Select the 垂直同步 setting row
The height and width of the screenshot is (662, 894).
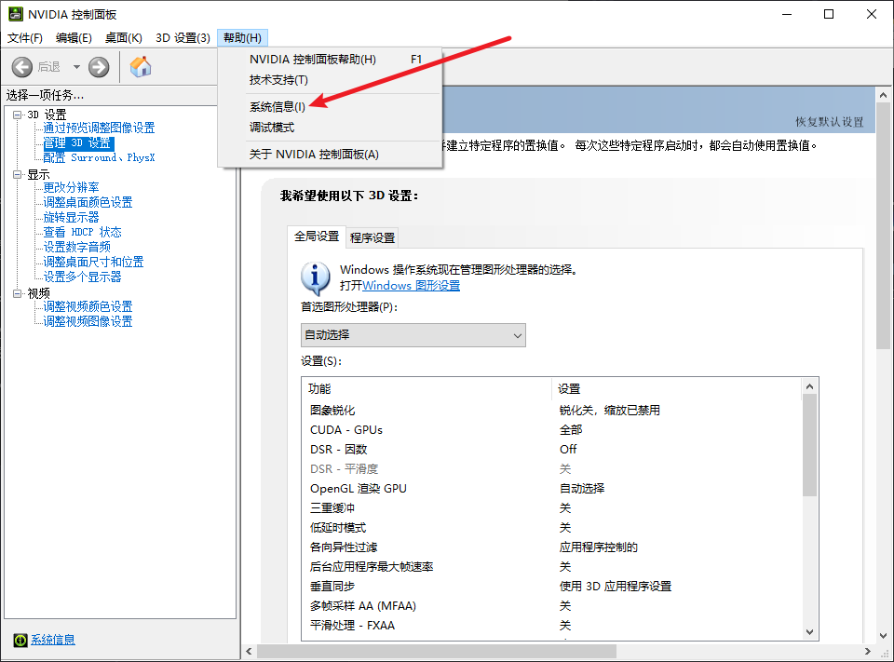551,587
